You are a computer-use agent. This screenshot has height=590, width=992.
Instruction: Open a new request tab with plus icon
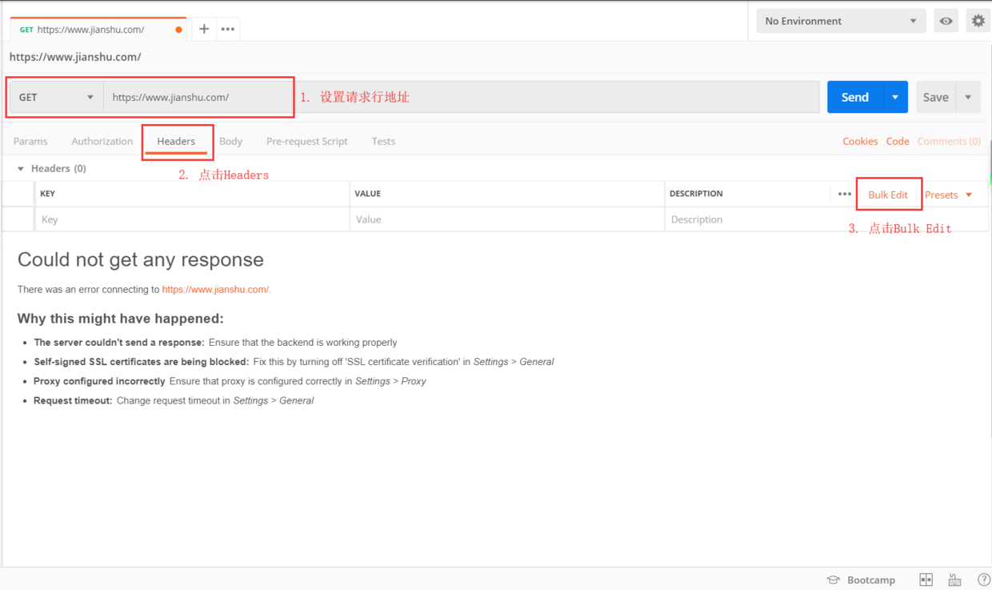point(204,29)
